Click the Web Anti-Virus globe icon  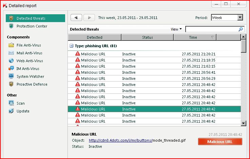point(11,61)
